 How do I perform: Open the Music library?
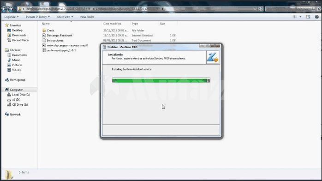(16, 60)
